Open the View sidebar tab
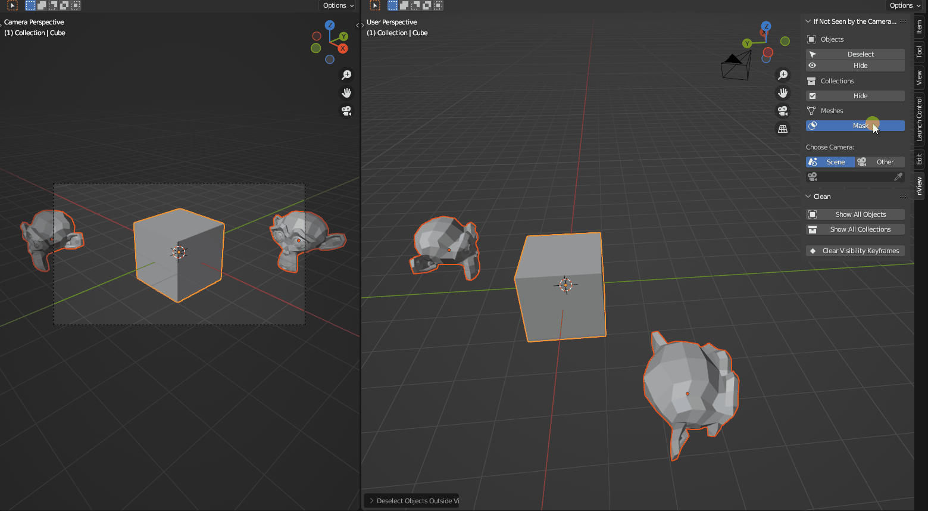This screenshot has height=511, width=928. [x=920, y=77]
